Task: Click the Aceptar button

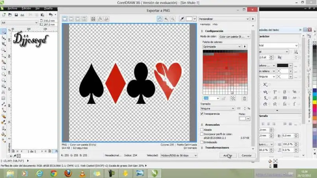Action: [228, 155]
